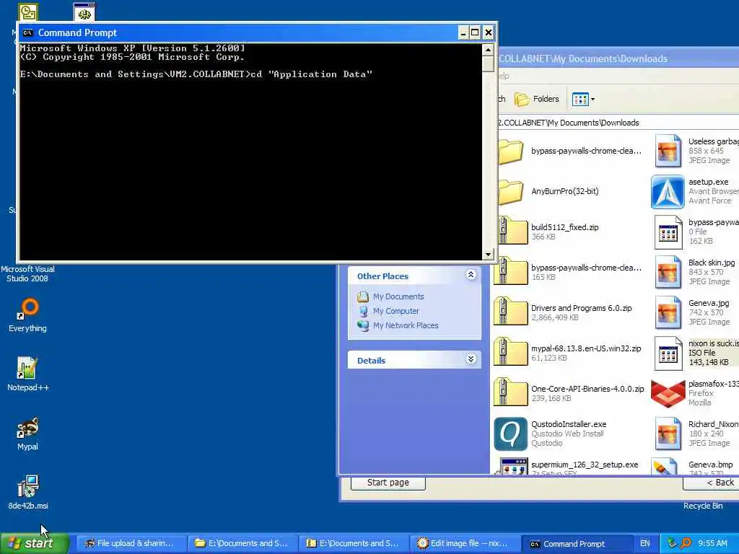Click Command Prompt scrollbar up arrow
This screenshot has width=739, height=554.
pos(488,50)
